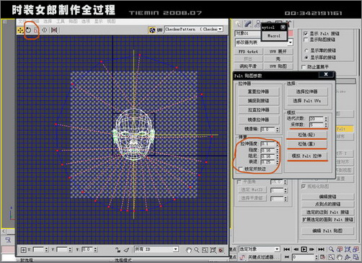Click the 关键点过滤器 button
Screen dimensions: 362x263
tap(264, 257)
